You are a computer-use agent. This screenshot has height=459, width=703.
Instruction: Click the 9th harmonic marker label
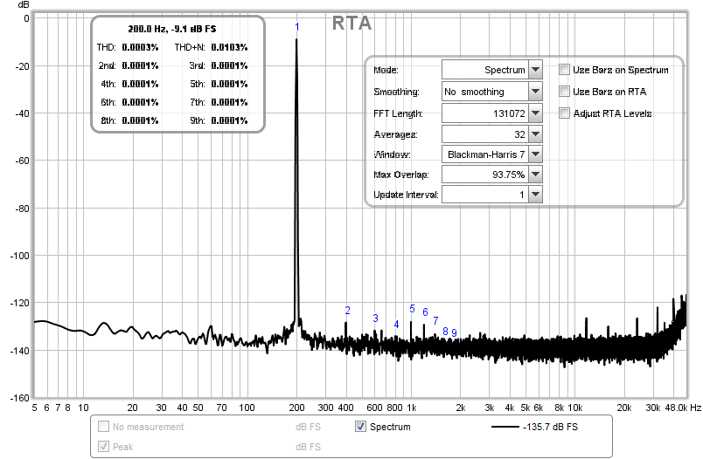pos(454,332)
